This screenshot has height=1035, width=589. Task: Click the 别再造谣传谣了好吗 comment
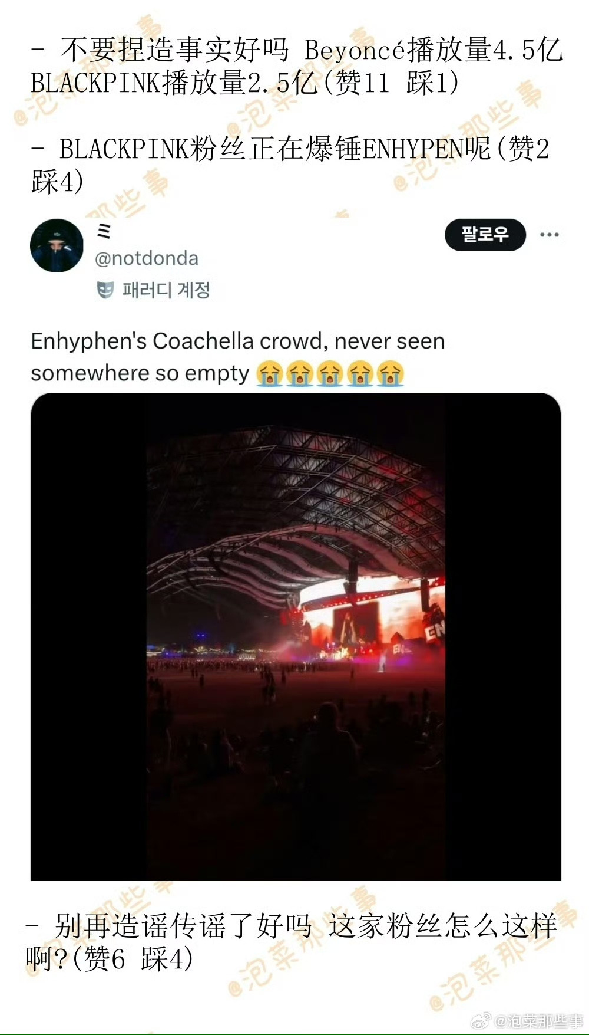pyautogui.click(x=292, y=942)
